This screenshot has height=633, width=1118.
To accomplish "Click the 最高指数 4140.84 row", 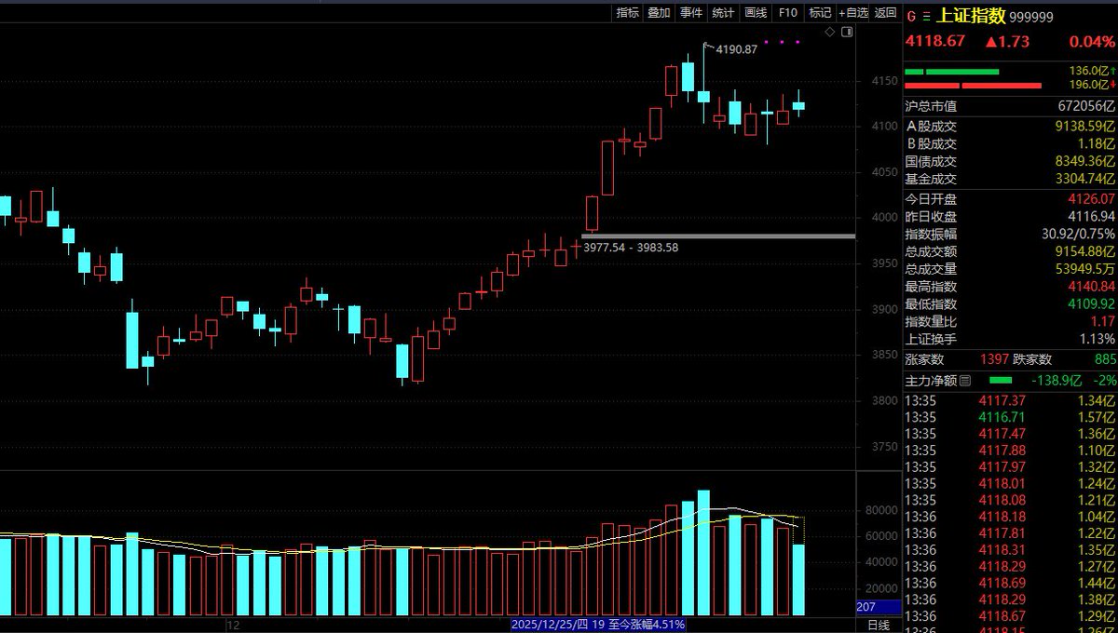I will tap(1010, 287).
